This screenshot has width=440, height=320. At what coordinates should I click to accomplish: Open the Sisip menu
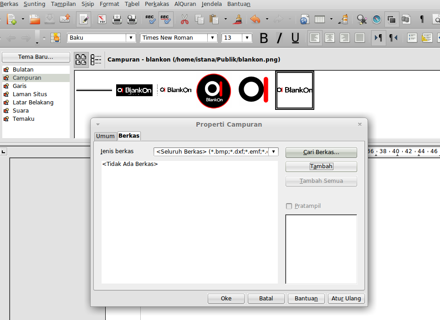coord(87,4)
